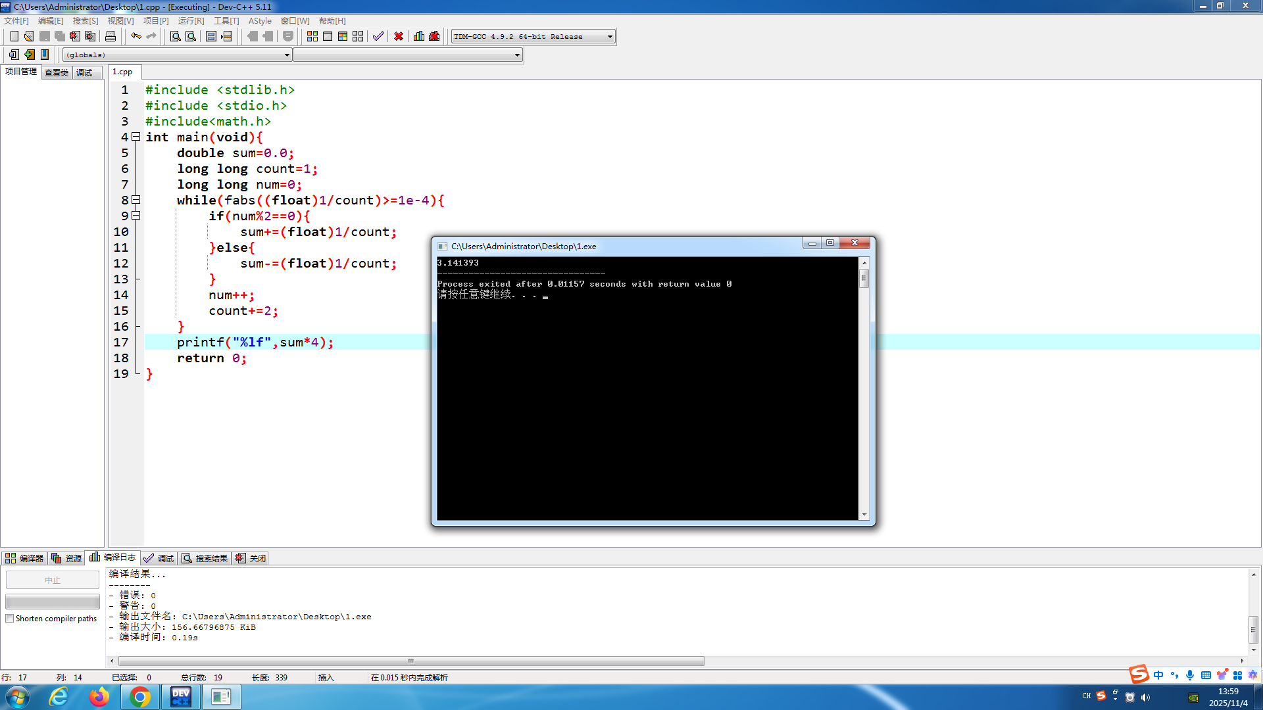Click Dev-C++ icon in the taskbar
The height and width of the screenshot is (710, 1263).
[181, 697]
